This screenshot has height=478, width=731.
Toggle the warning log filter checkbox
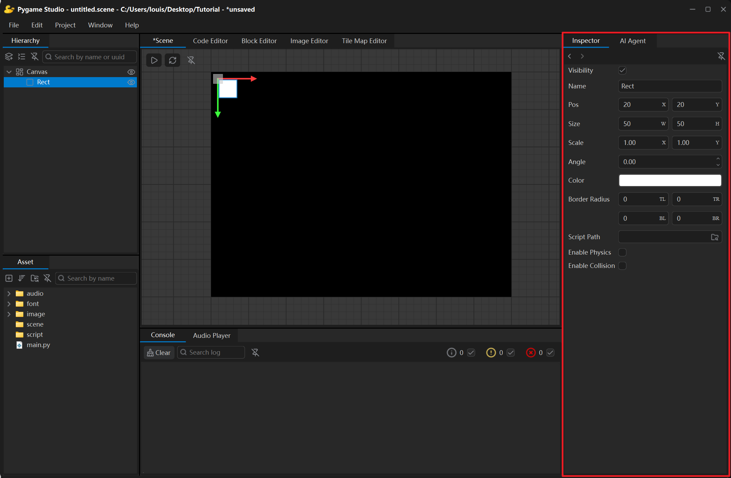511,353
